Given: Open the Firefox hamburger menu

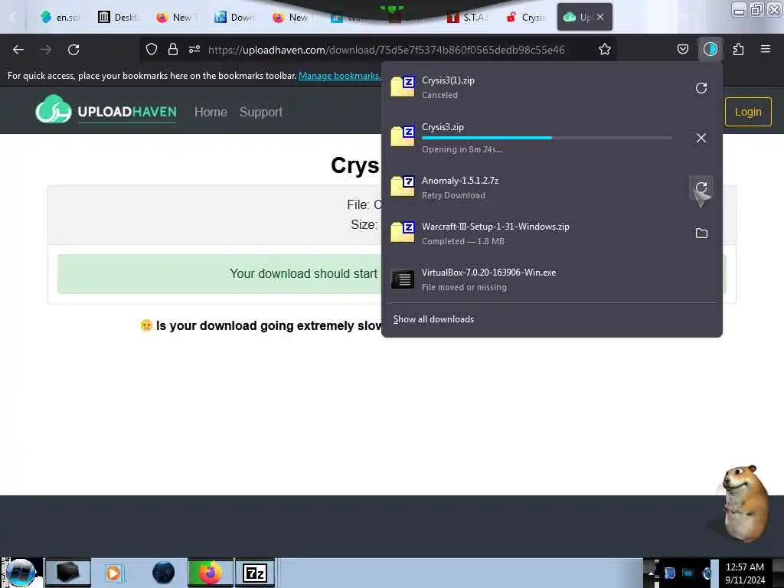Looking at the screenshot, I should (x=766, y=49).
